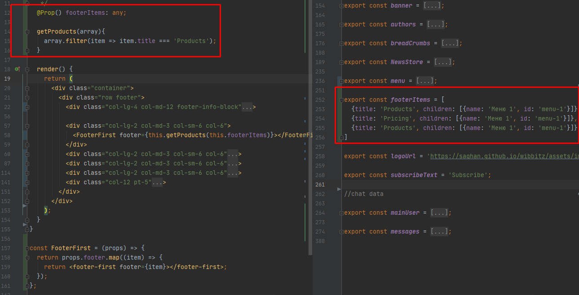The image size is (579, 295).
Task: Expand folded div at line 87
Action: 27,163
